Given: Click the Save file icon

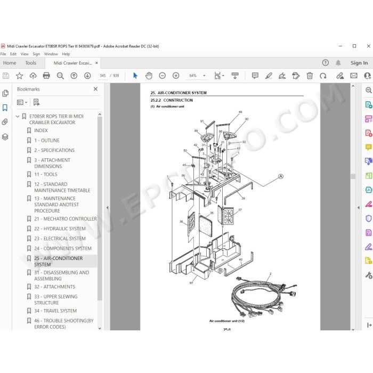Looking at the screenshot, I should (6, 76).
